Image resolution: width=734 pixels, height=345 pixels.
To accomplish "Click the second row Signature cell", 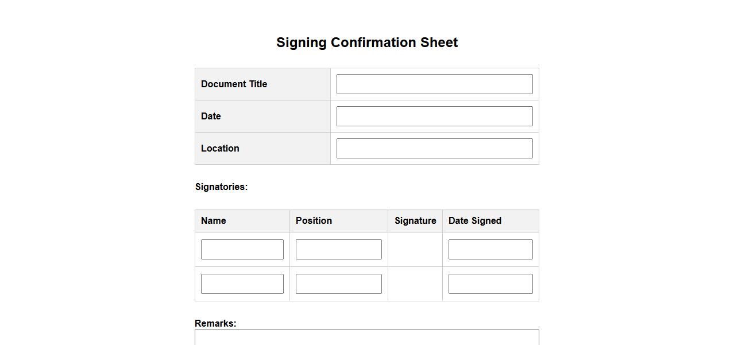I will click(415, 284).
